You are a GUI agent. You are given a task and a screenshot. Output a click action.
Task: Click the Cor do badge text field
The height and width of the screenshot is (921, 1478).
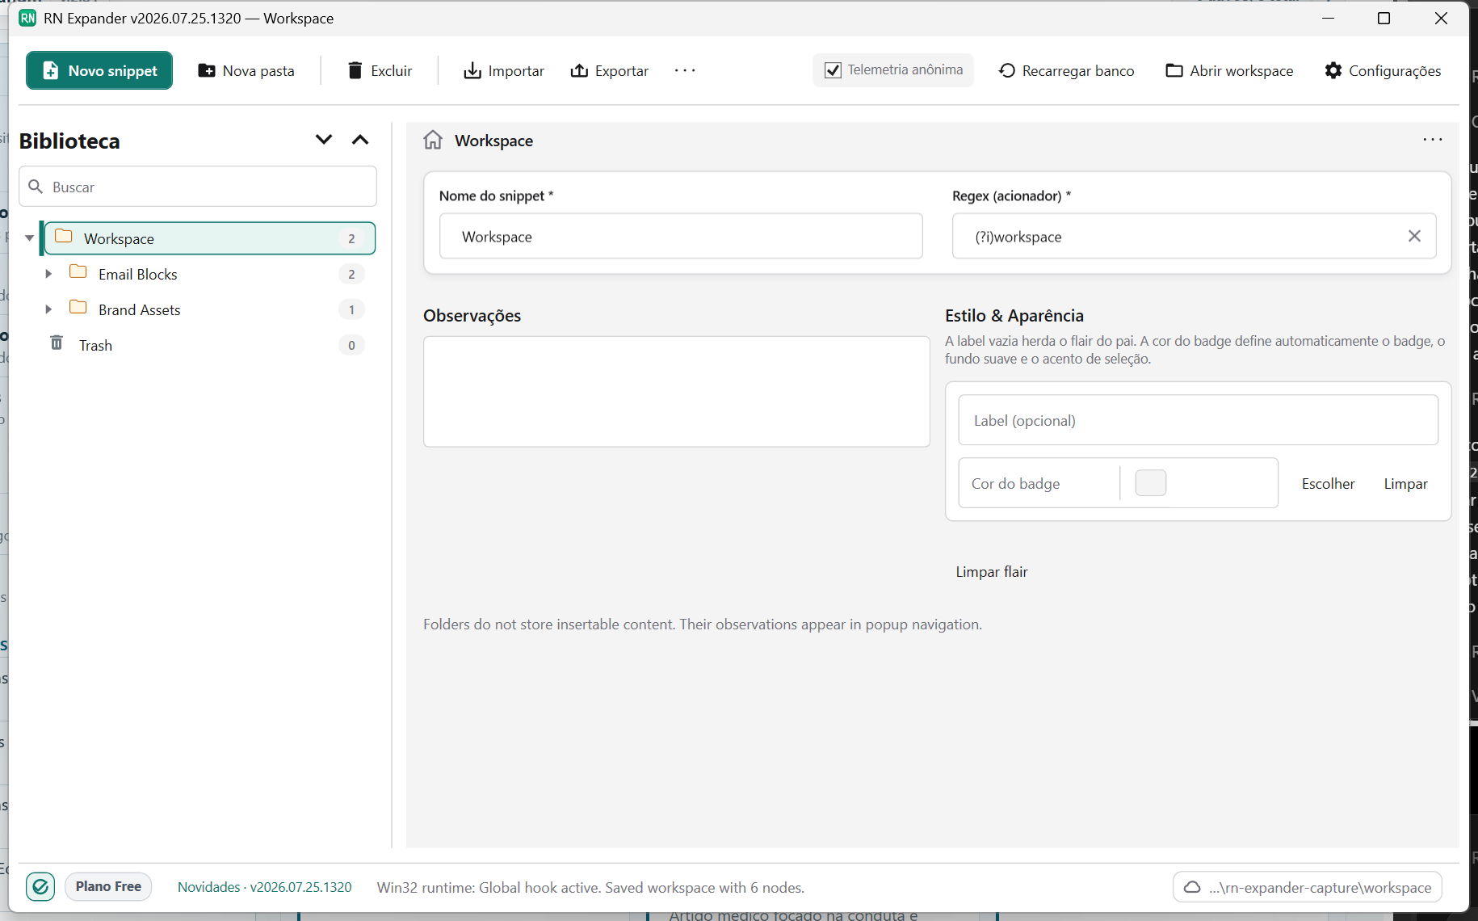point(1039,483)
